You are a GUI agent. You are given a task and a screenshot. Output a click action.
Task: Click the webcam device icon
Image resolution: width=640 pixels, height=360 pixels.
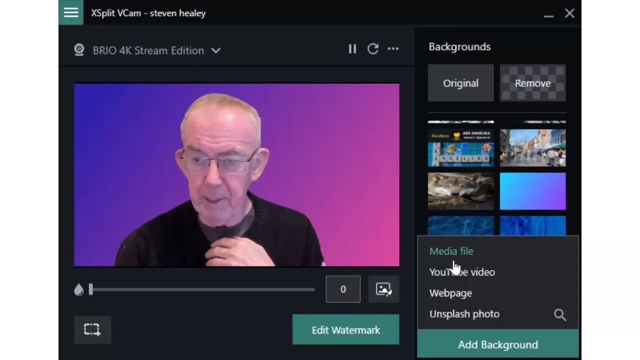79,50
